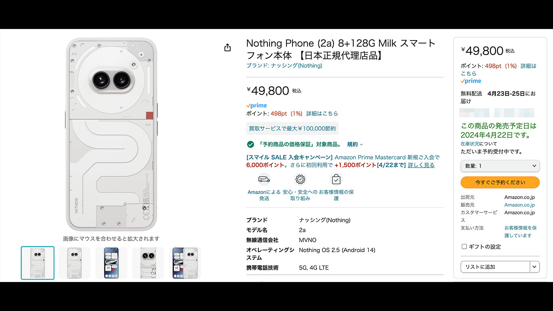Select the dark front screen thumbnail
Image resolution: width=553 pixels, height=311 pixels.
pos(111,263)
